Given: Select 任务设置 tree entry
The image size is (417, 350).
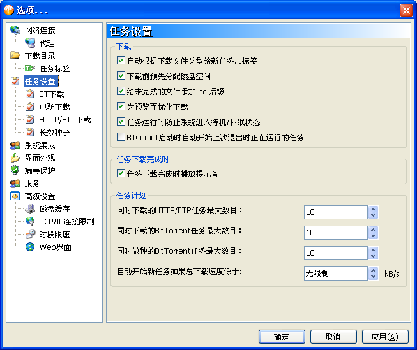Looking at the screenshot, I should [41, 81].
